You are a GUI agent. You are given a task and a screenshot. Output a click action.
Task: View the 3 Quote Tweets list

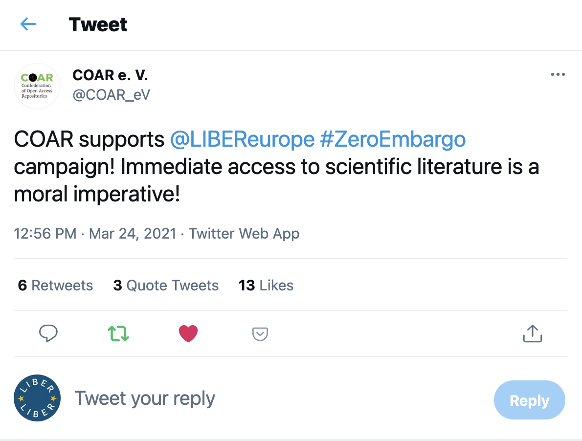point(166,286)
